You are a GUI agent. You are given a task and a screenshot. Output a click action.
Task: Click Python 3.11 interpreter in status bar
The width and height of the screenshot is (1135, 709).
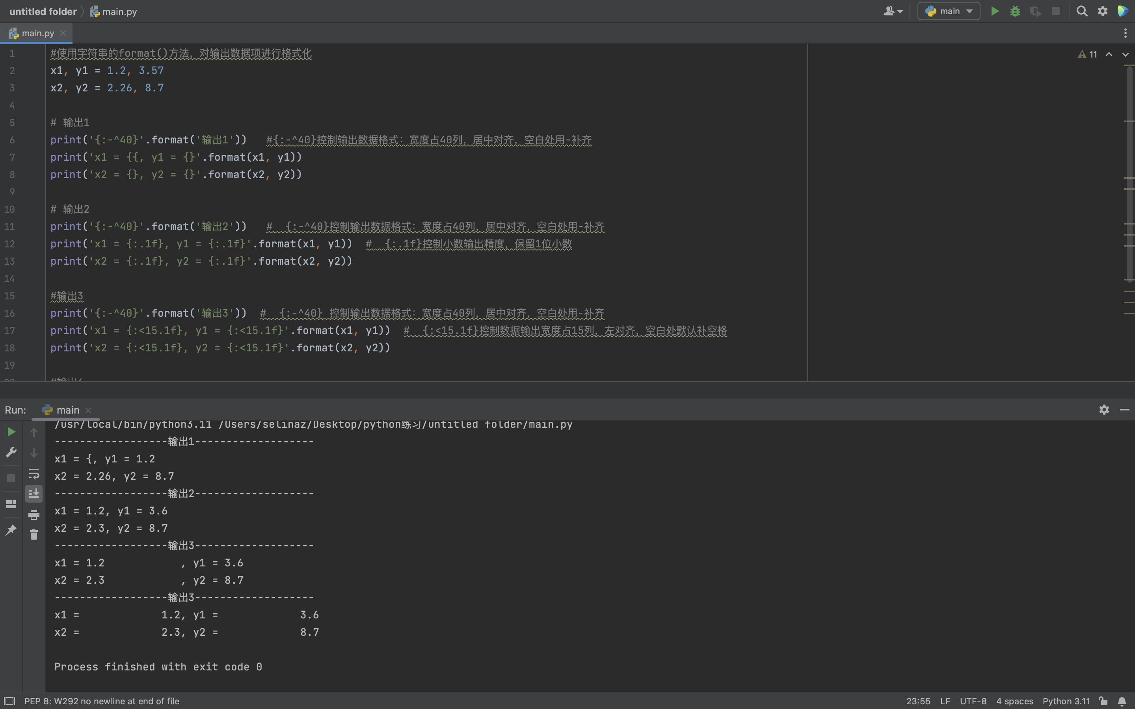pos(1066,701)
